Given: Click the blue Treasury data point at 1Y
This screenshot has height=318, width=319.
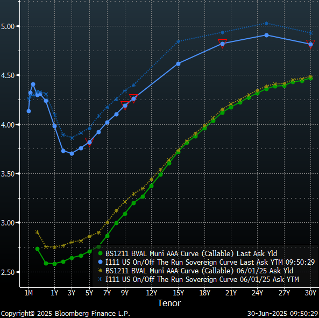Looking at the screenshot, I should [54, 126].
